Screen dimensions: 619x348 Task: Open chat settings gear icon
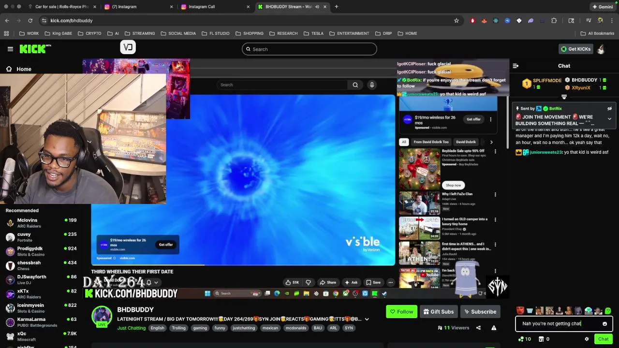click(x=587, y=339)
